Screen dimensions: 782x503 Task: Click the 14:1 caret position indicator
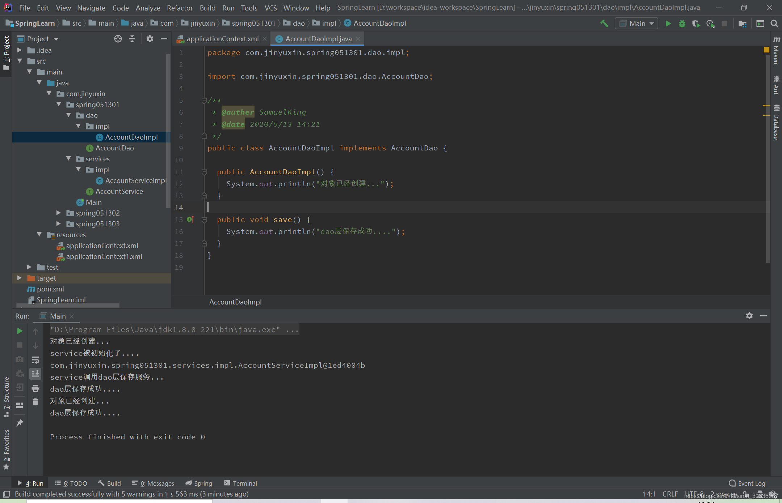pos(649,494)
